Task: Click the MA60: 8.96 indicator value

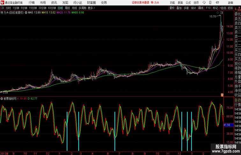Action: tap(78, 13)
